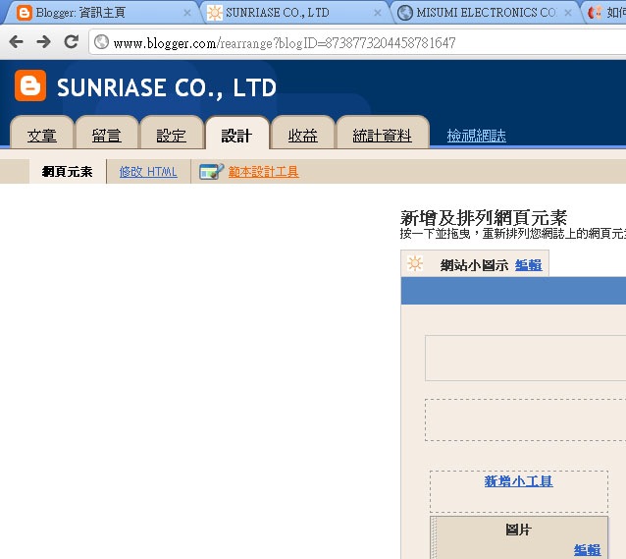This screenshot has width=626, height=559.
Task: Click Blogger favicon on first browser tab
Action: [25, 13]
